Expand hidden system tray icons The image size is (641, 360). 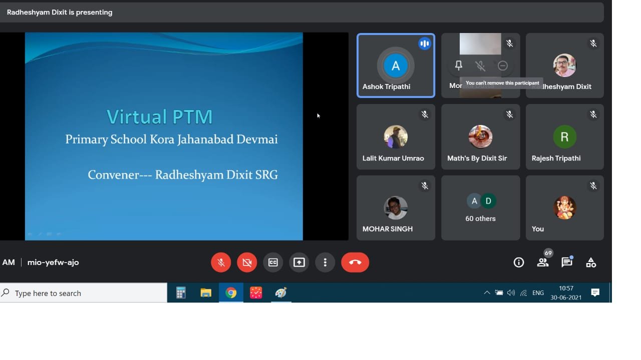click(x=487, y=293)
